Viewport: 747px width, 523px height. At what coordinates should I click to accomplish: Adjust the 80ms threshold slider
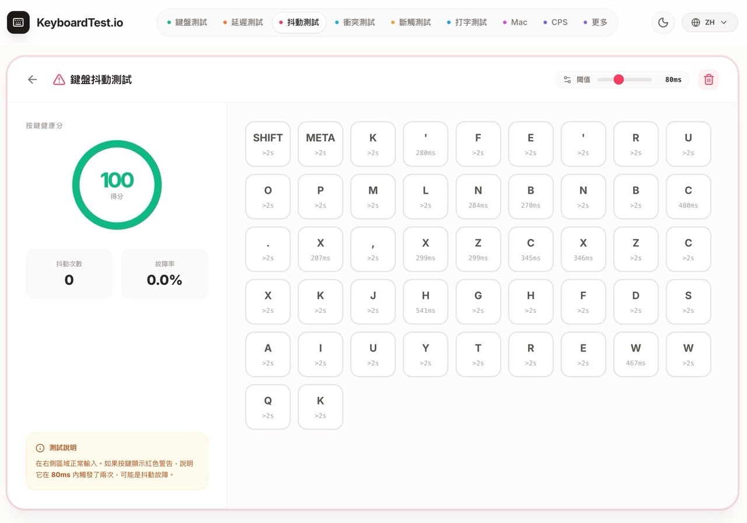[619, 79]
